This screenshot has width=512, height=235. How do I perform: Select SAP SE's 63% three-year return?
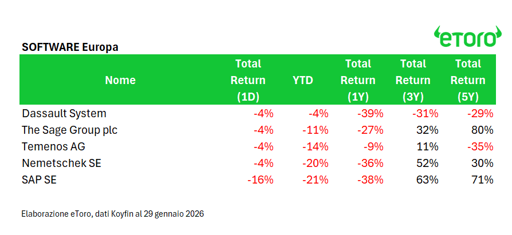coord(428,180)
